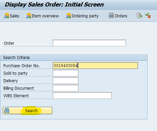The width and height of the screenshot is (157, 131).
Task: Click the document copy icon in toolbar
Action: (139, 16)
